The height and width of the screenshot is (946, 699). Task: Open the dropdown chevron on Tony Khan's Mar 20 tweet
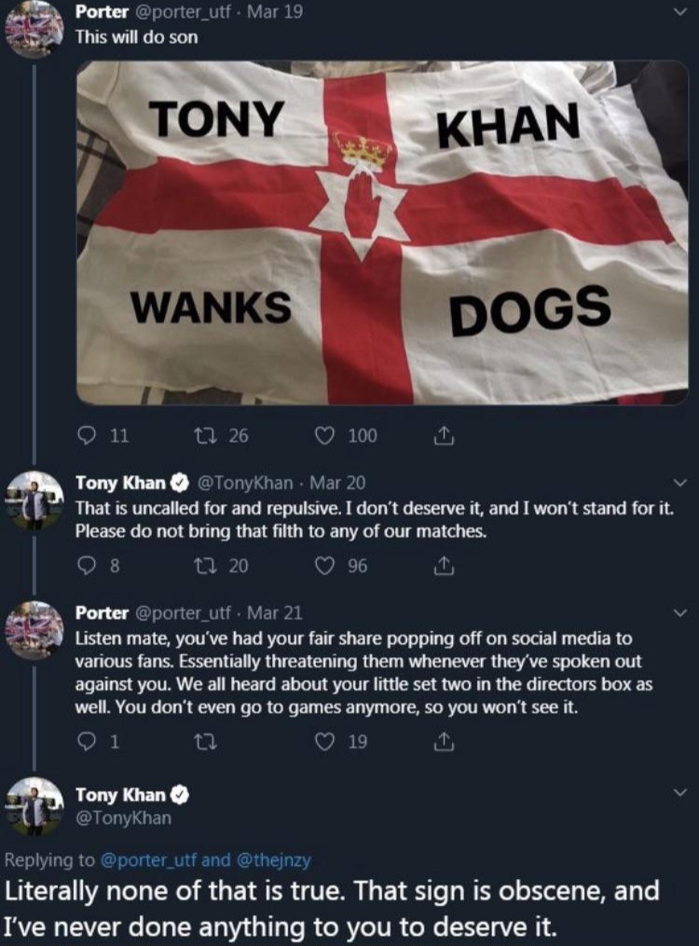click(681, 483)
